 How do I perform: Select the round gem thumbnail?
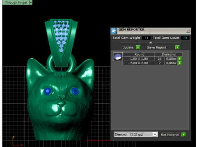(118, 57)
